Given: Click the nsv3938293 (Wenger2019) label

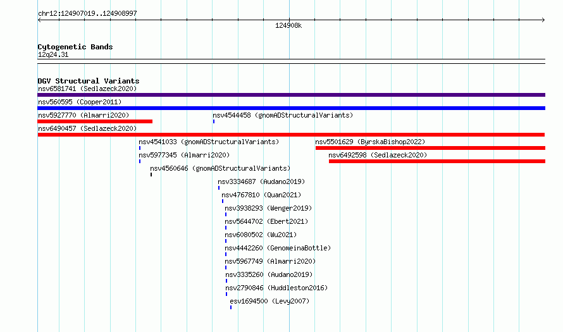Looking at the screenshot, I should pyautogui.click(x=268, y=208).
